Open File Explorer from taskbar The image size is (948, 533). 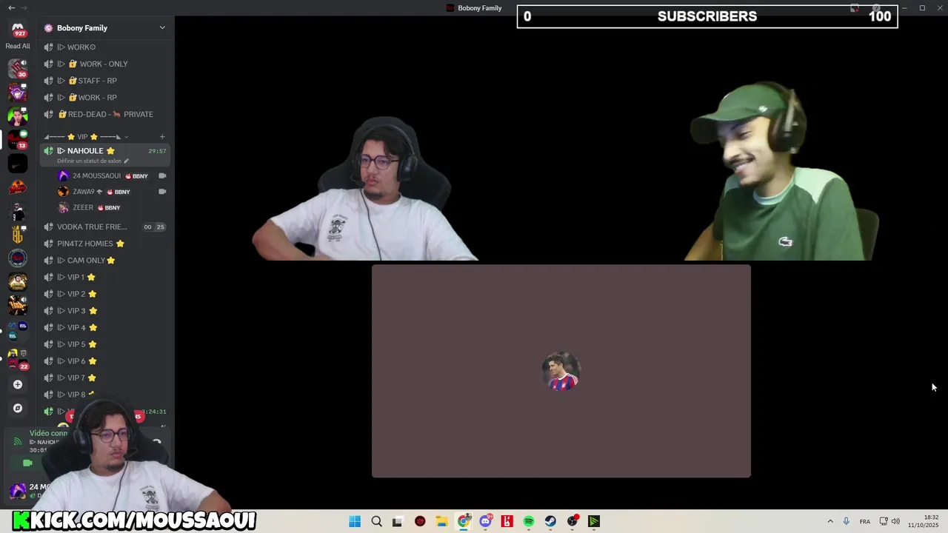click(441, 521)
